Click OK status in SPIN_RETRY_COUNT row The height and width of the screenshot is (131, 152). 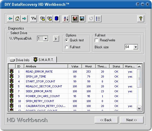click(x=116, y=101)
